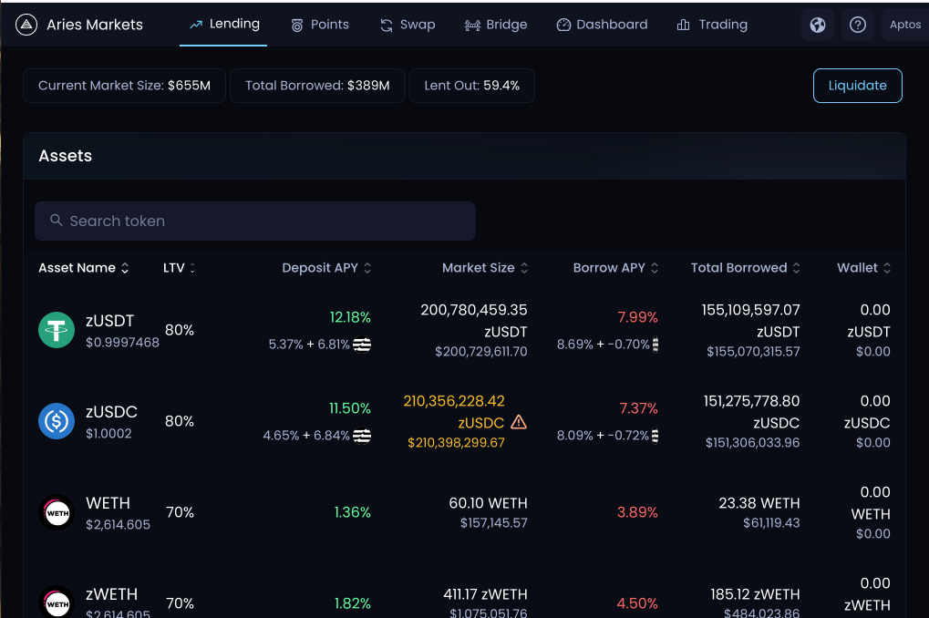Click the magnifier icon in search field
Image resolution: width=929 pixels, height=618 pixels.
(x=57, y=221)
